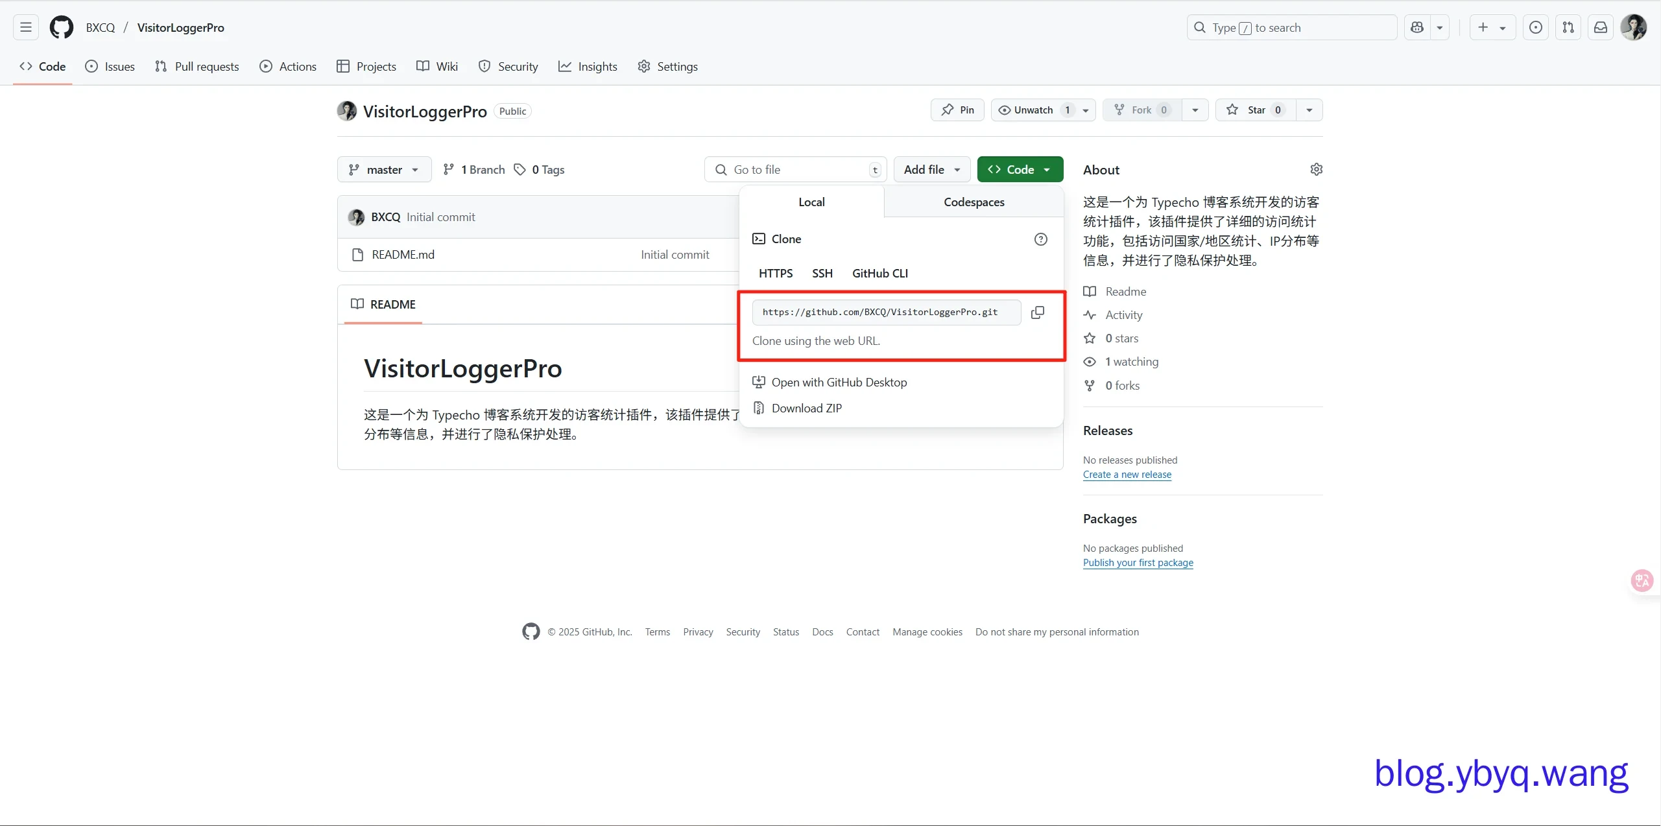Pin this repository
Viewport: 1661px width, 826px height.
957,110
